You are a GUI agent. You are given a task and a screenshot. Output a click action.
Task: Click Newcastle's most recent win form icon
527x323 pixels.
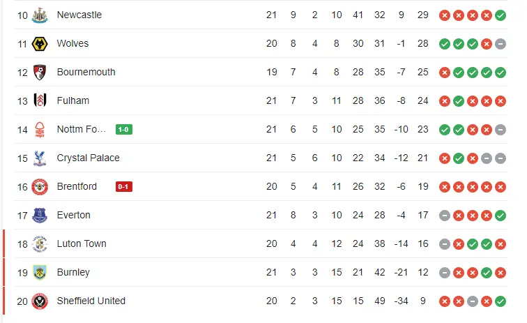pyautogui.click(x=501, y=15)
